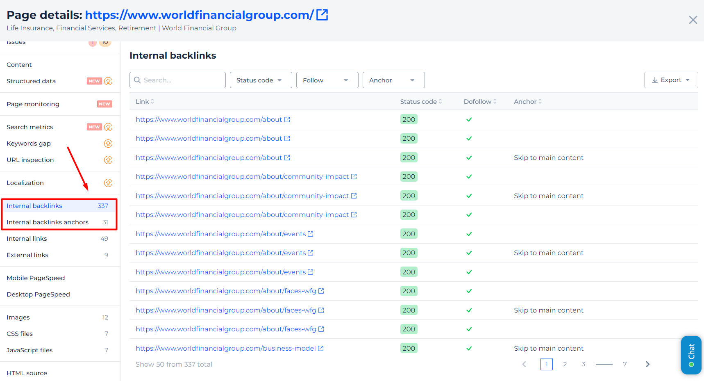Click dofollow checkmark in first /about row
Viewport: 704px width, 381px height.
[x=469, y=119]
